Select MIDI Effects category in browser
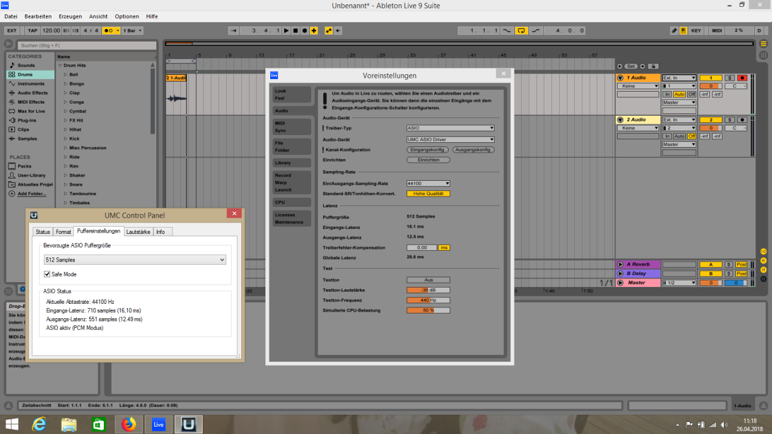Image resolution: width=772 pixels, height=434 pixels. [x=31, y=102]
